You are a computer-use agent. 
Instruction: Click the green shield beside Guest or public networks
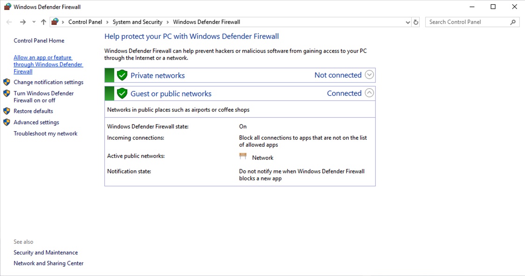click(x=122, y=93)
